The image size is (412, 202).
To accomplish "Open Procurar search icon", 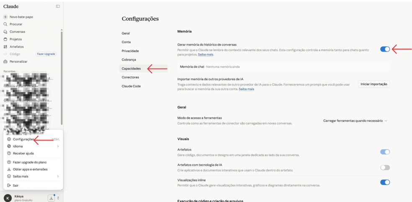I will (x=5, y=24).
